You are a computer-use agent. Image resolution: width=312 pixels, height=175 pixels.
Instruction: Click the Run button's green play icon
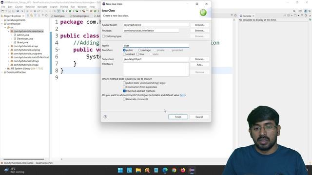[70, 11]
